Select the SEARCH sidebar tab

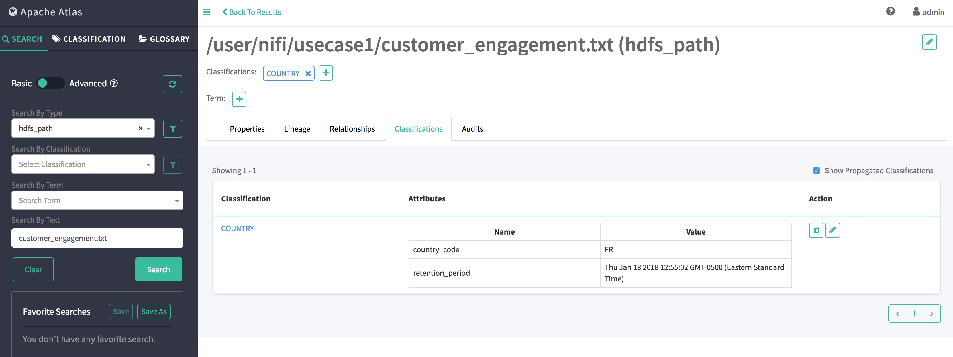[x=22, y=39]
